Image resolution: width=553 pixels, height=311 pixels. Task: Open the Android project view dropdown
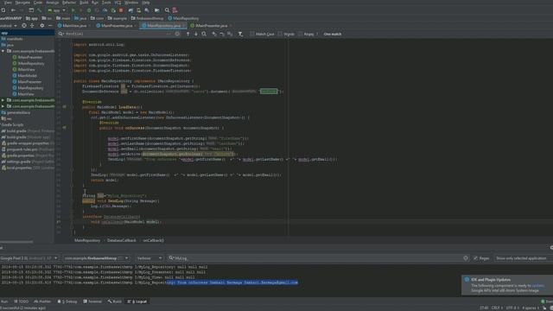pos(9,25)
